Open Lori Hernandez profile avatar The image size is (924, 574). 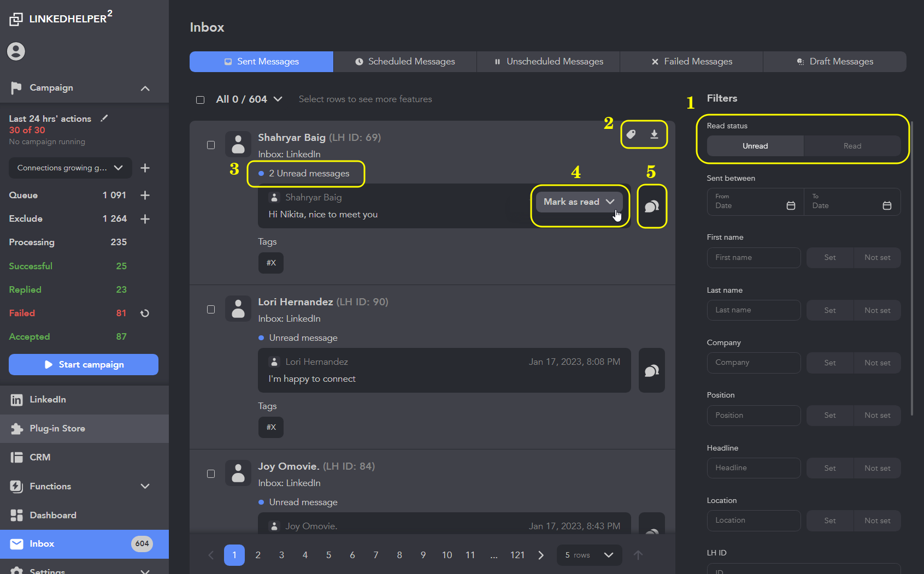238,309
